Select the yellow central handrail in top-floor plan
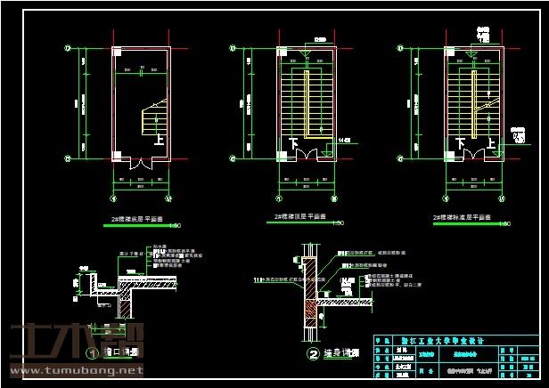Image resolution: width=549 pixels, height=388 pixels. [x=308, y=104]
